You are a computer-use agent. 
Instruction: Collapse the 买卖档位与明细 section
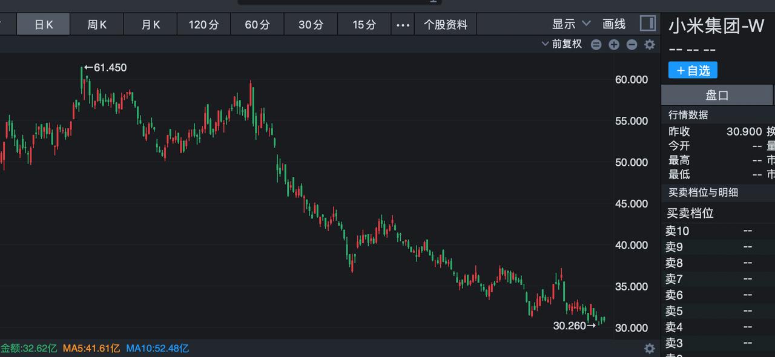click(x=704, y=193)
